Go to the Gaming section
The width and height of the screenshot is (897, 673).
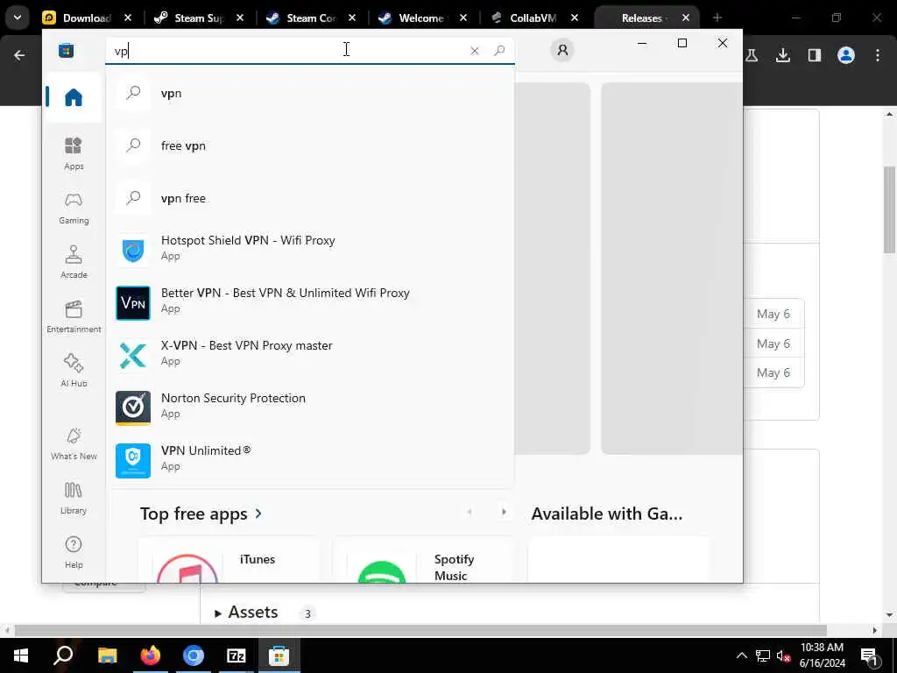[x=74, y=209]
